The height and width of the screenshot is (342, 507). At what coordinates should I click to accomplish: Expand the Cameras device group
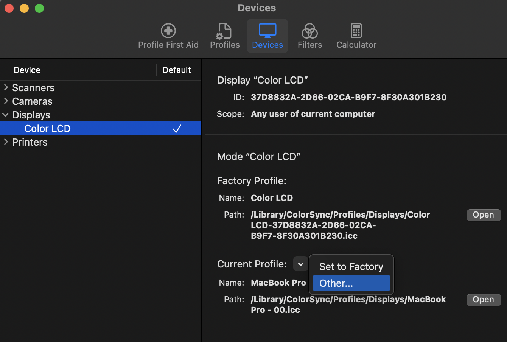[6, 101]
